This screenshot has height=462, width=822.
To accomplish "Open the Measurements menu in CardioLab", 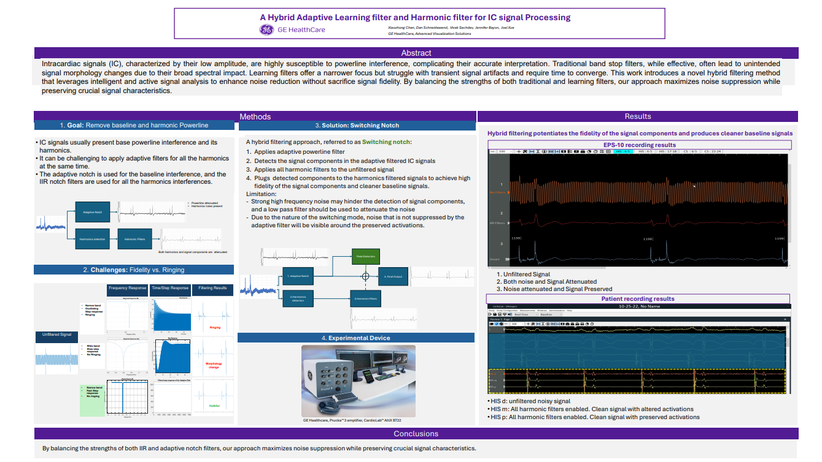I will click(x=526, y=310).
